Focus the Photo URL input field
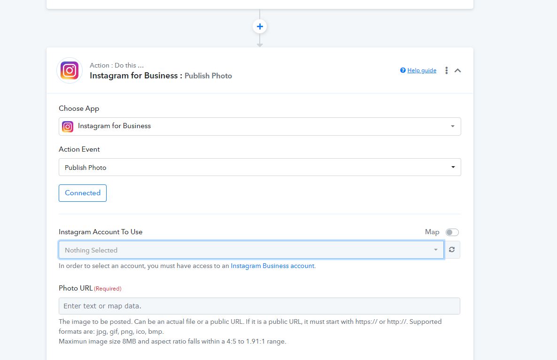This screenshot has height=360, width=557. point(259,306)
